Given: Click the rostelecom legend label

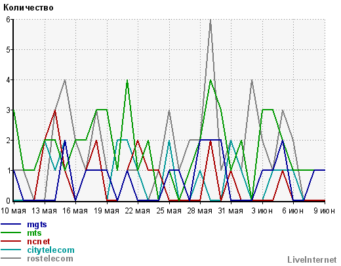Looking at the screenshot, I should tap(50, 259).
